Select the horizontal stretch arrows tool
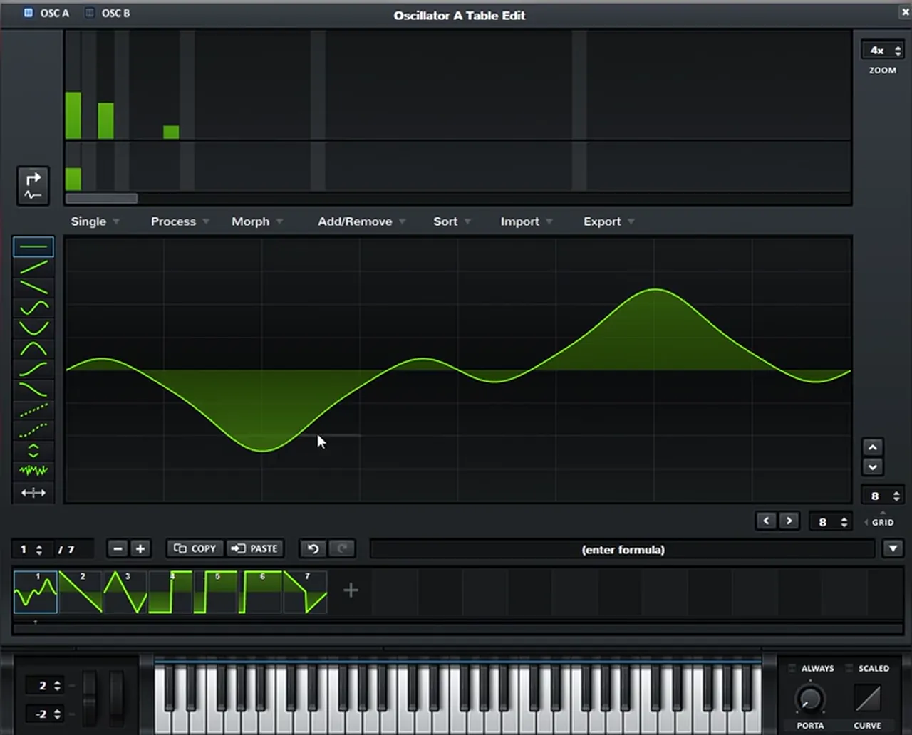The width and height of the screenshot is (912, 735). point(33,492)
